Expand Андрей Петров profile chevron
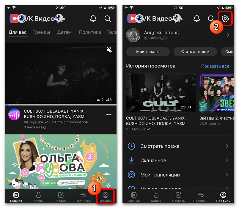Viewport: 239px width, 208px height. 228,35
